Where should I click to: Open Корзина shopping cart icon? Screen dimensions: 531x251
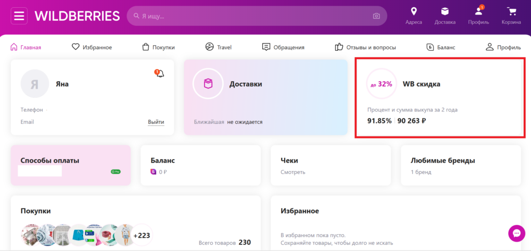tap(511, 12)
